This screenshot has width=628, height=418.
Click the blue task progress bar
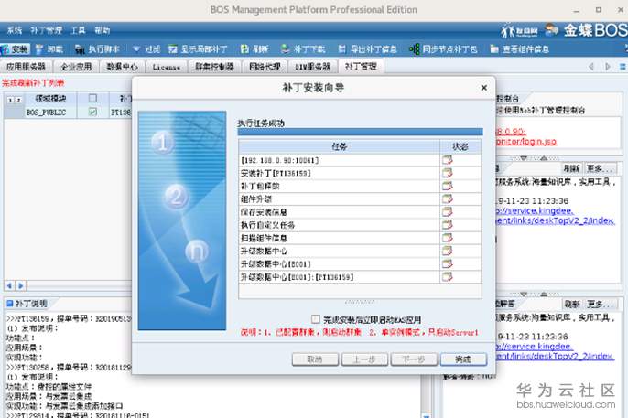pos(360,132)
